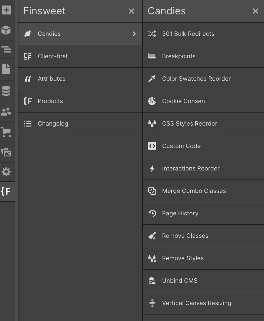Select the Unbind CMS entry
This screenshot has width=264, height=321.
(203, 281)
